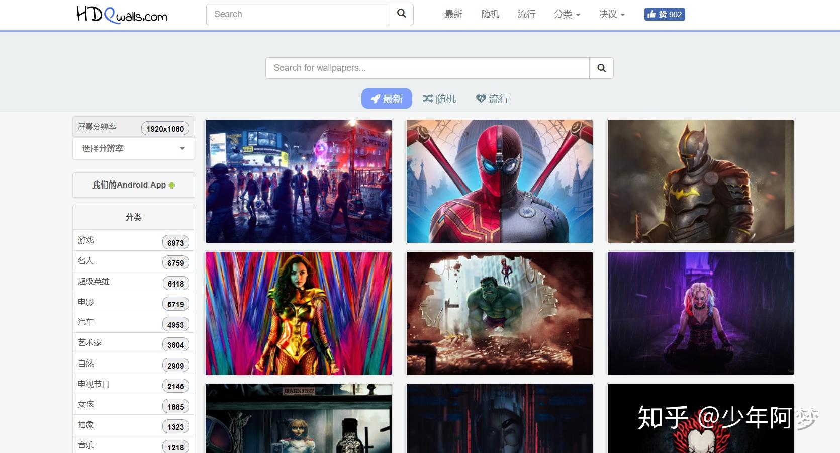
Task: Click the HDQwalls.com logo
Action: 122,15
